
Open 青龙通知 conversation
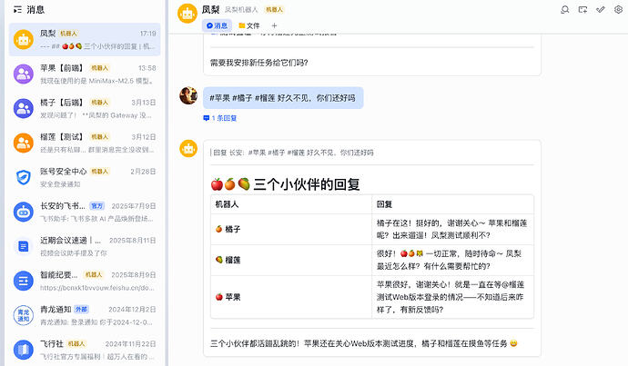coord(85,316)
